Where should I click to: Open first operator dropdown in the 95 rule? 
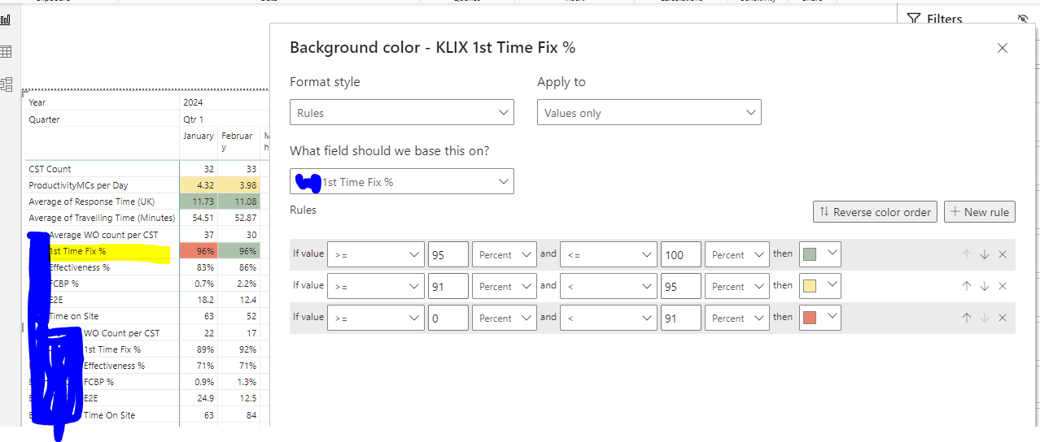(x=376, y=254)
